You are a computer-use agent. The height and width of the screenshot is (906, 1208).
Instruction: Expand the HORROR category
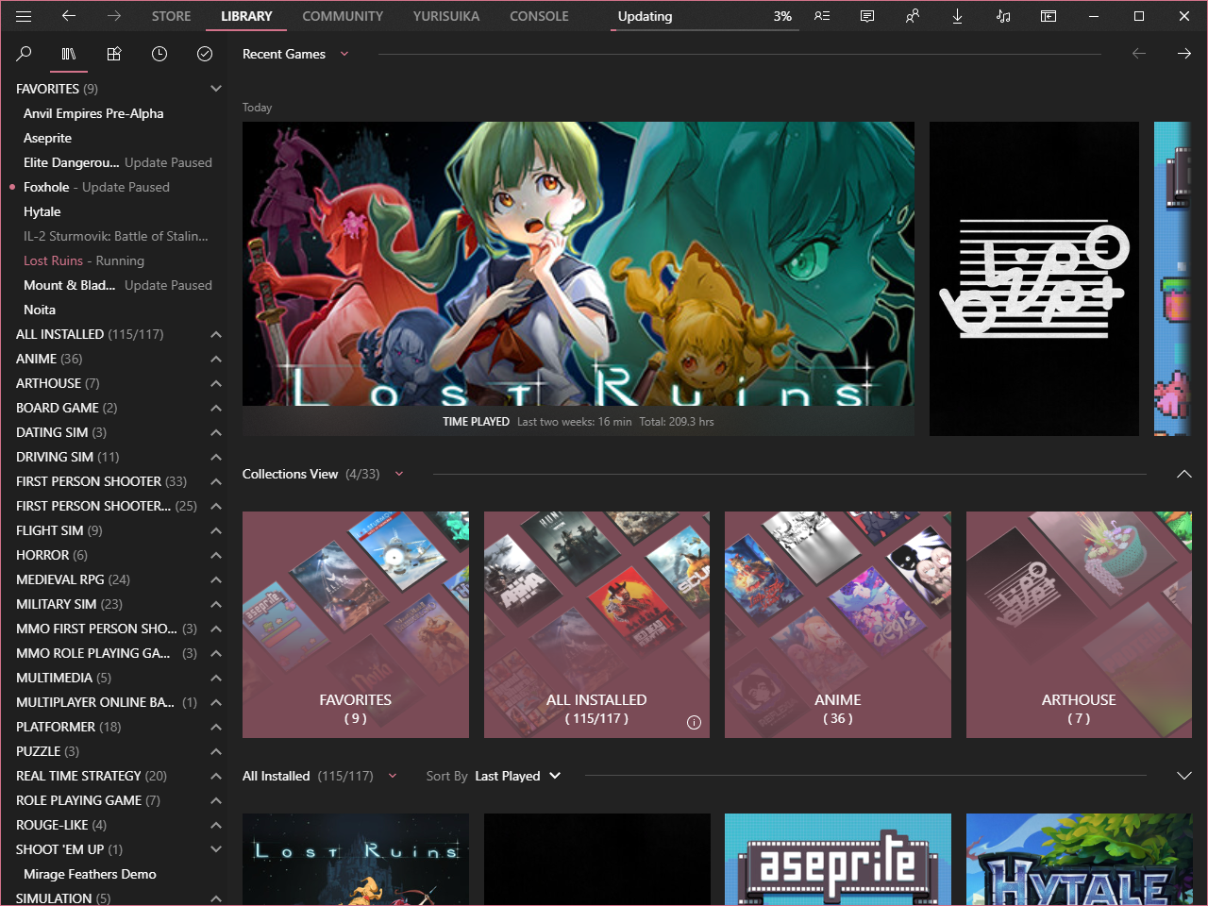216,555
